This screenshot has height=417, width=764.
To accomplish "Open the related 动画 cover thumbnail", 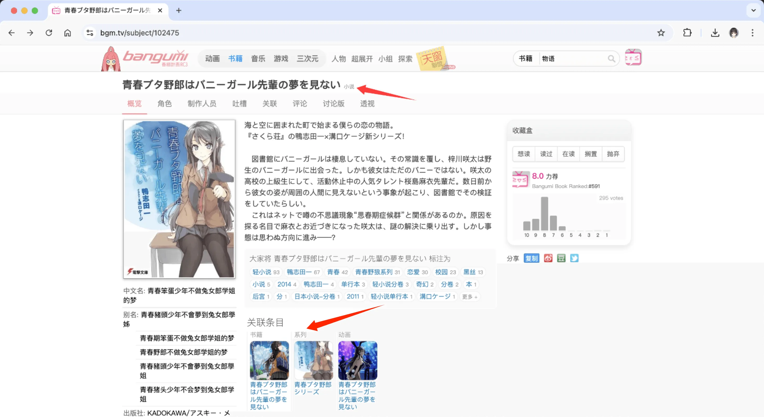I will click(x=358, y=360).
